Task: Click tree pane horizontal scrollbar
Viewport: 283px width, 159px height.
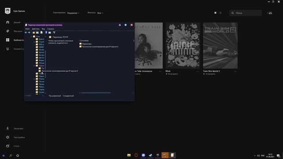Action: [x=29, y=96]
